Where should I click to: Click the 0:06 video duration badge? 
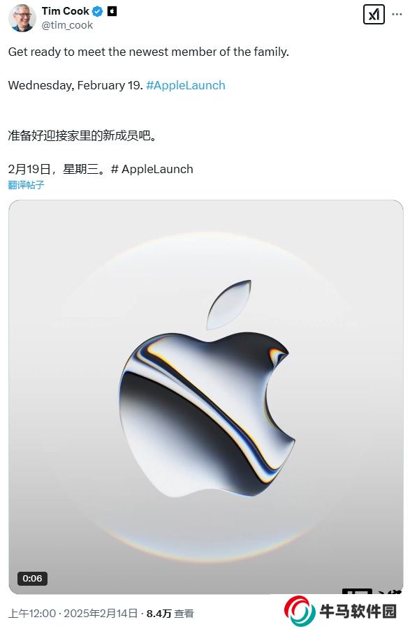(x=32, y=578)
